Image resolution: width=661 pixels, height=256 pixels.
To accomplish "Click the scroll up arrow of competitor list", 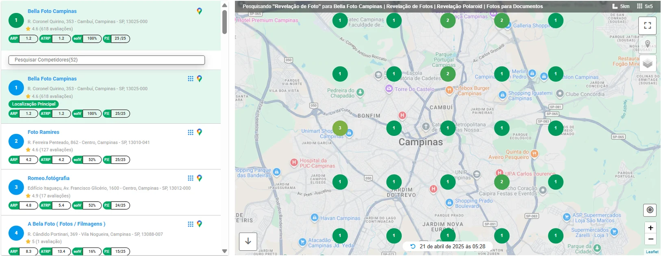I will (224, 5).
